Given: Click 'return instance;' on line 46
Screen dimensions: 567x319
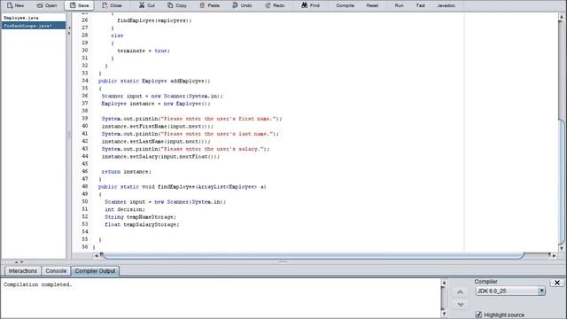Looking at the screenshot, I should [x=126, y=171].
